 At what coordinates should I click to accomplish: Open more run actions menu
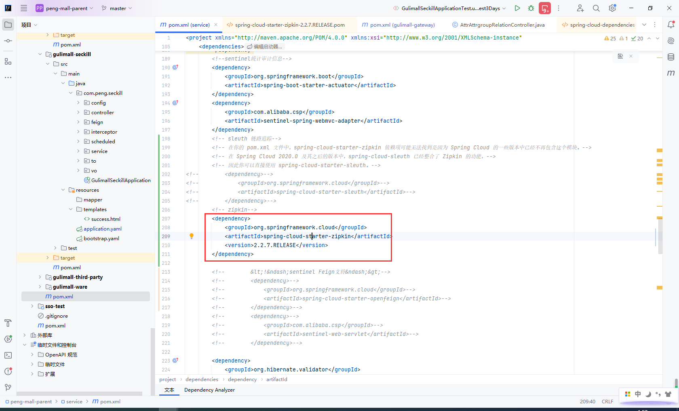tap(559, 8)
